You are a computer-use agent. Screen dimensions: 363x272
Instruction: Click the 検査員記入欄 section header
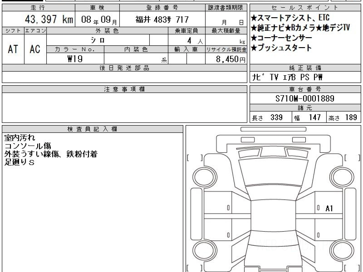[93, 129]
